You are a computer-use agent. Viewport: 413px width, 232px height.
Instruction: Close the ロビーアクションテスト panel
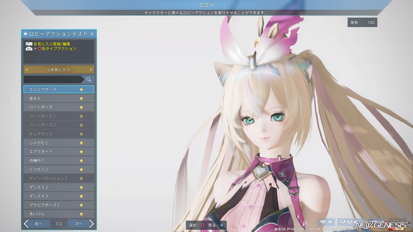pos(92,34)
